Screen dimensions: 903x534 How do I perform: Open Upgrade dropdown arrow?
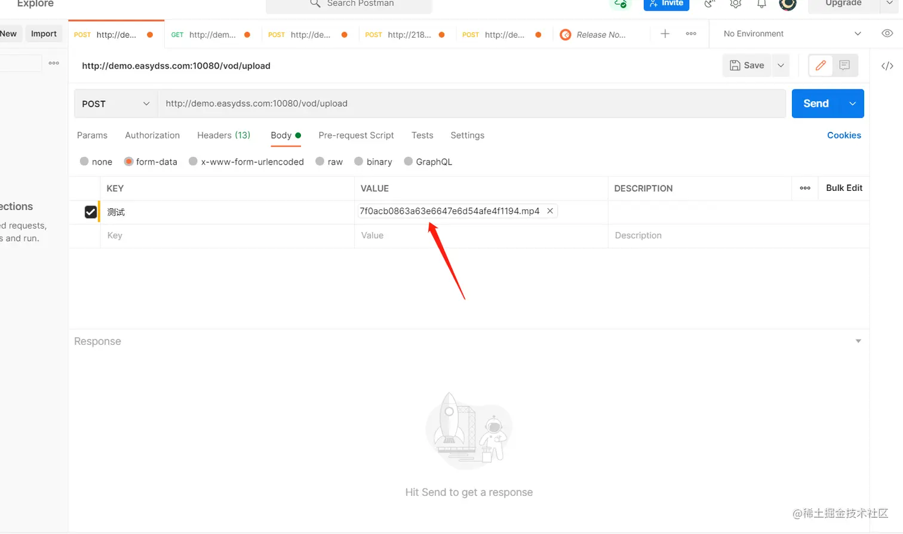pos(890,3)
